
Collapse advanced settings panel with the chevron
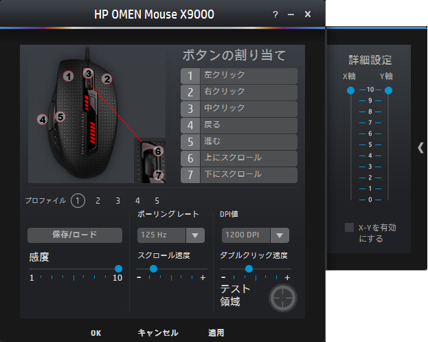pos(420,148)
